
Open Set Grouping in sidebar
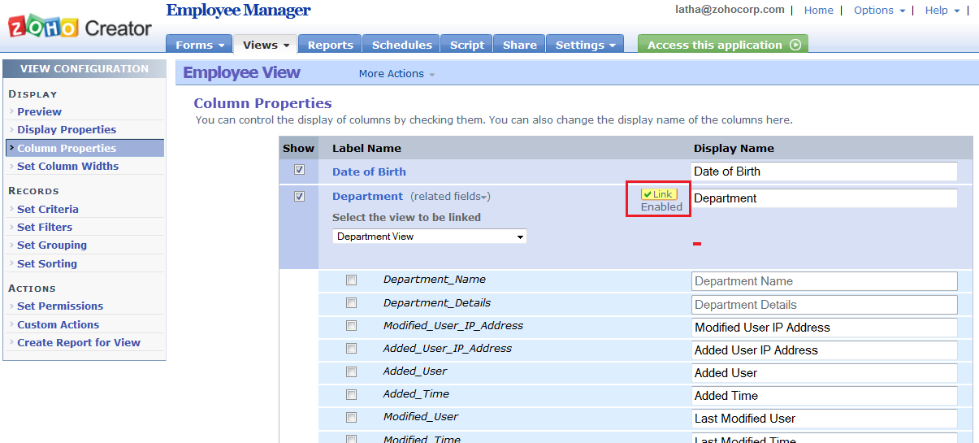tap(52, 245)
